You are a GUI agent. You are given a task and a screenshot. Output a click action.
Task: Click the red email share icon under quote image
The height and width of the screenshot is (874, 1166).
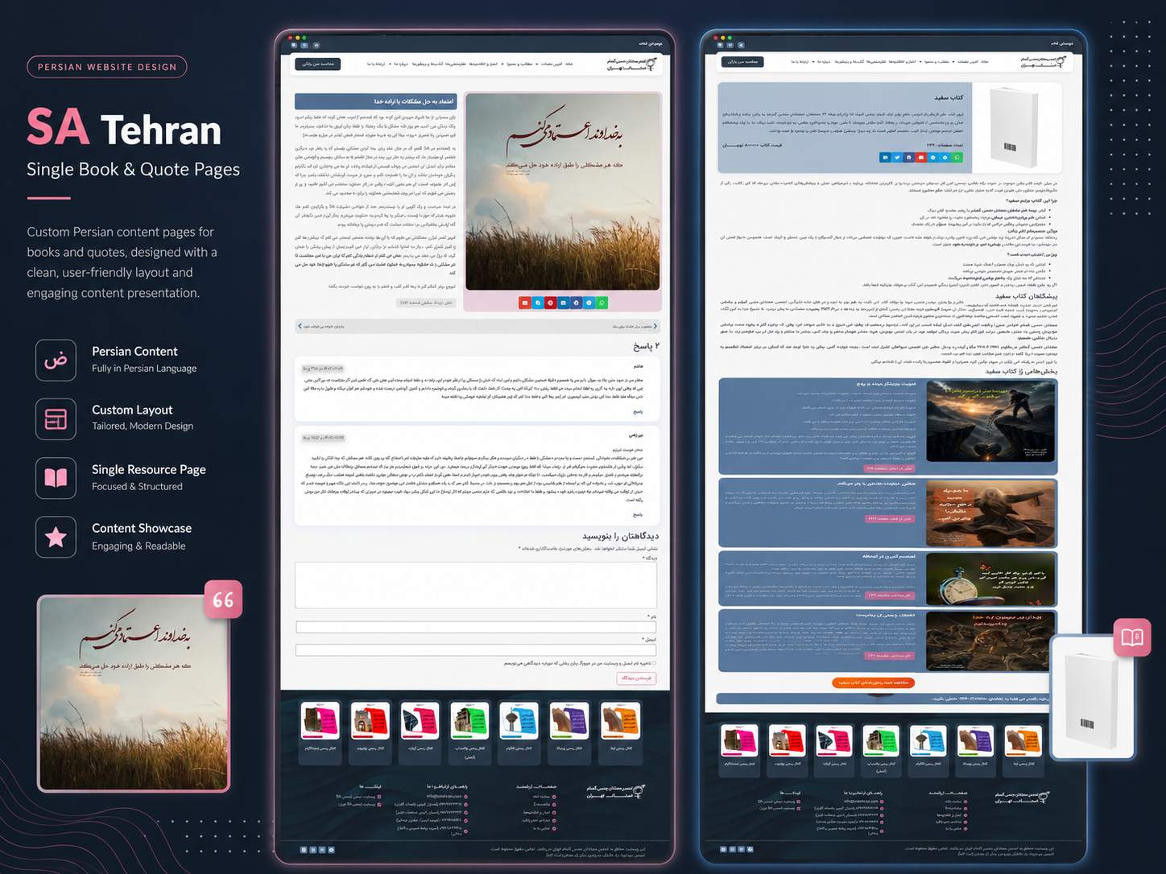(525, 303)
